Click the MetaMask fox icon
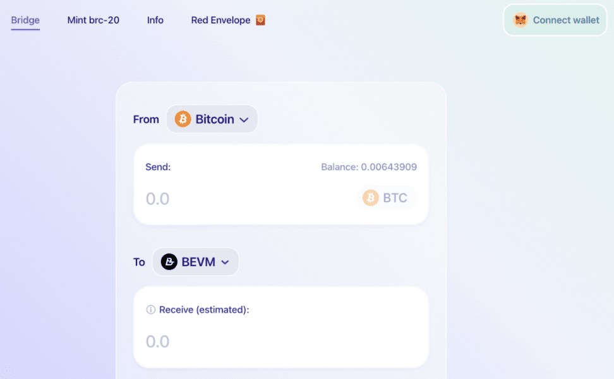 pos(520,20)
